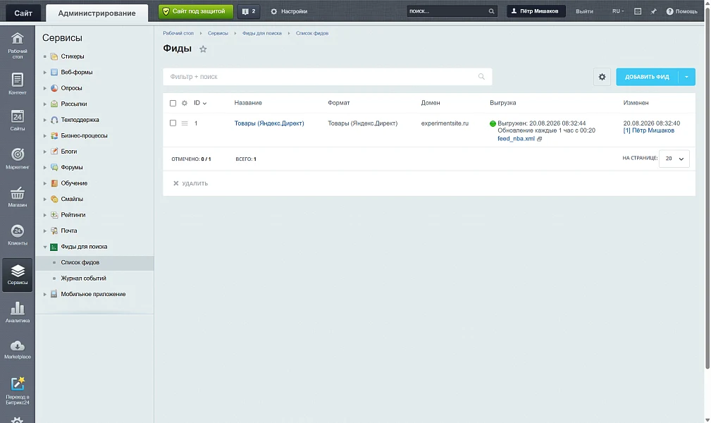Click the panel layout icon next to RU
Image resolution: width=711 pixels, height=423 pixels.
(638, 11)
